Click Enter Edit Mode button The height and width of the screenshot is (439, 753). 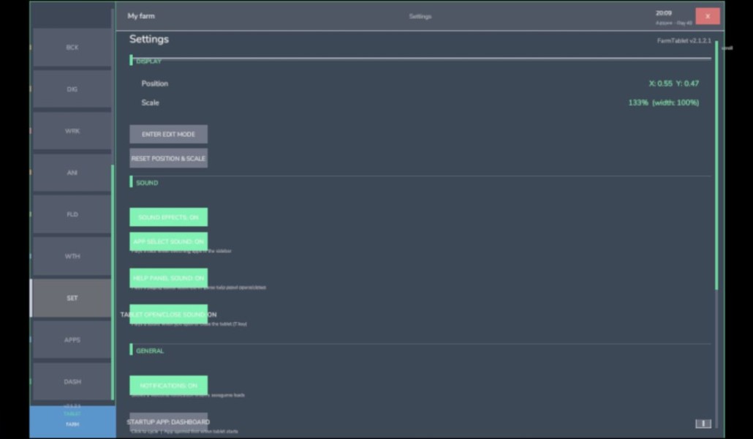(x=169, y=134)
